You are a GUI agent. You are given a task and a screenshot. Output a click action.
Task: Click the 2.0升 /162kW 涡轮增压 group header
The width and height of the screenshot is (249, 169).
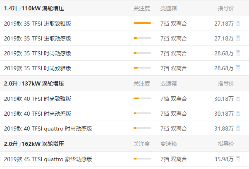(x=34, y=144)
